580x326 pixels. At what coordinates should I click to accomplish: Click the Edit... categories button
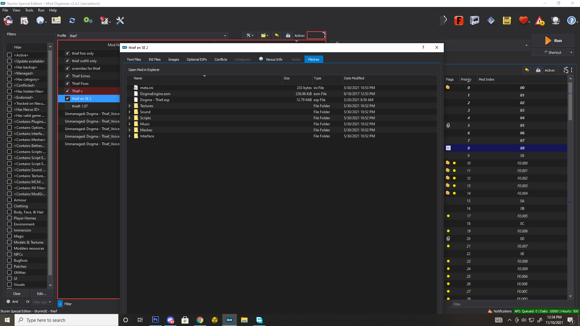pos(42,294)
